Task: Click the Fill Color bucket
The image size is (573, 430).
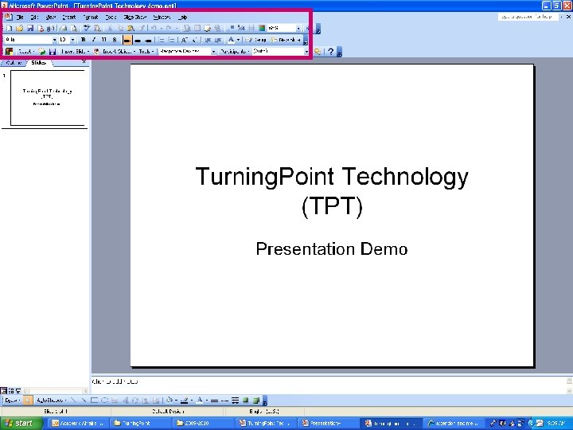Action: tap(170, 401)
